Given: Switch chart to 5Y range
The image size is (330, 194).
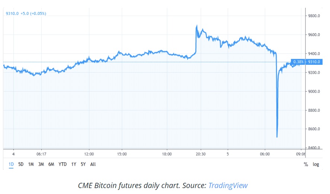Looking at the screenshot, I should coord(83,164).
